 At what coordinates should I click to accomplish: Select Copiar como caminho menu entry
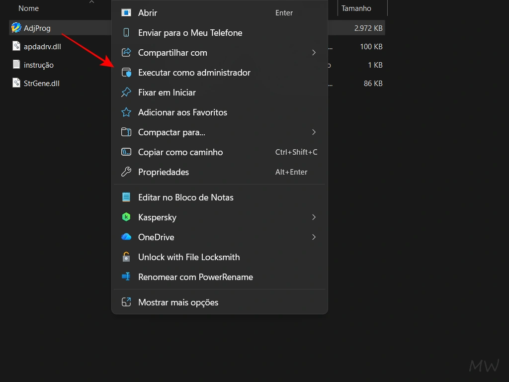(180, 152)
